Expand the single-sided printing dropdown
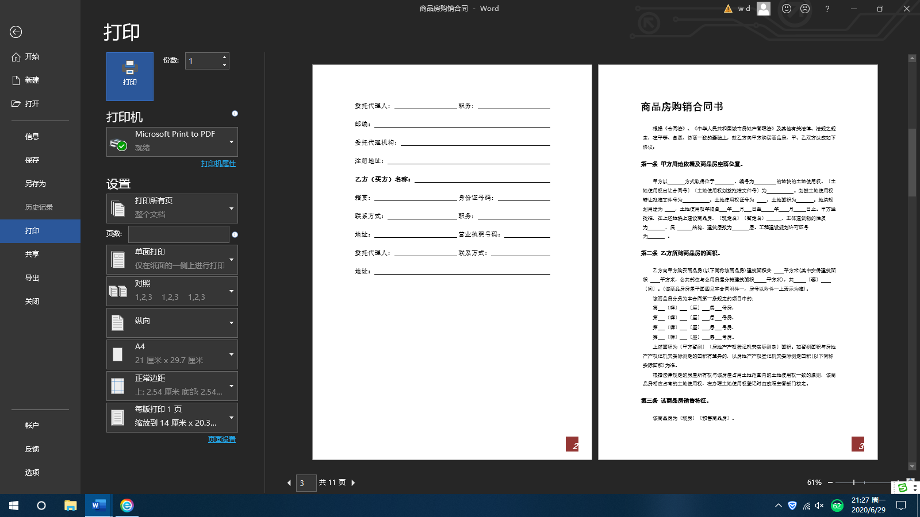Screen dimensions: 920x517 tap(172, 260)
